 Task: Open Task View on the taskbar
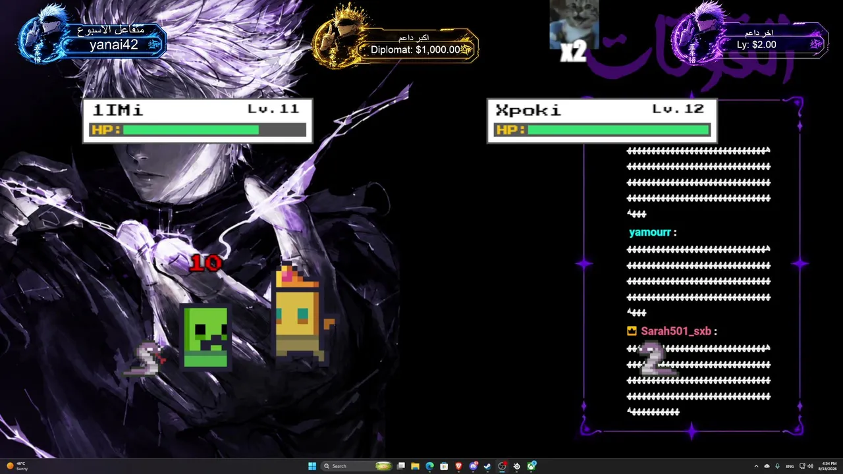(401, 466)
